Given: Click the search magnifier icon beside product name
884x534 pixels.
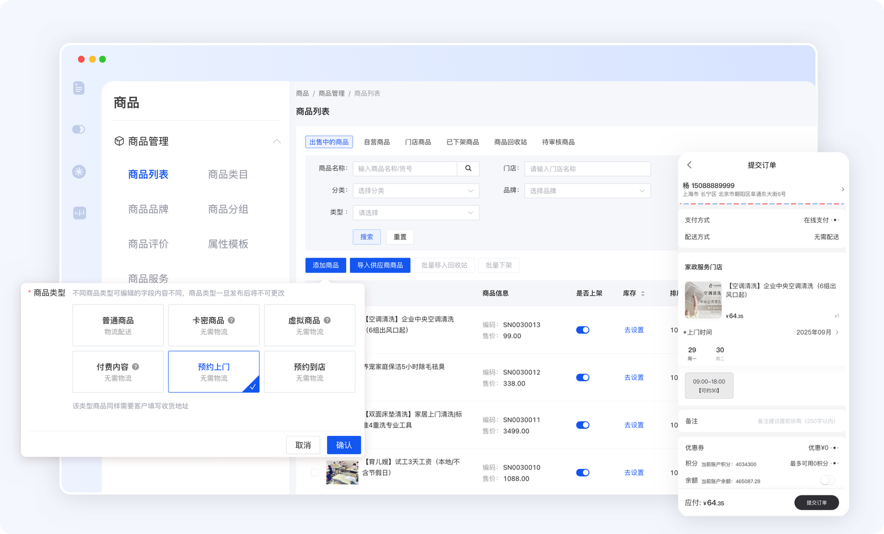Looking at the screenshot, I should tap(468, 169).
